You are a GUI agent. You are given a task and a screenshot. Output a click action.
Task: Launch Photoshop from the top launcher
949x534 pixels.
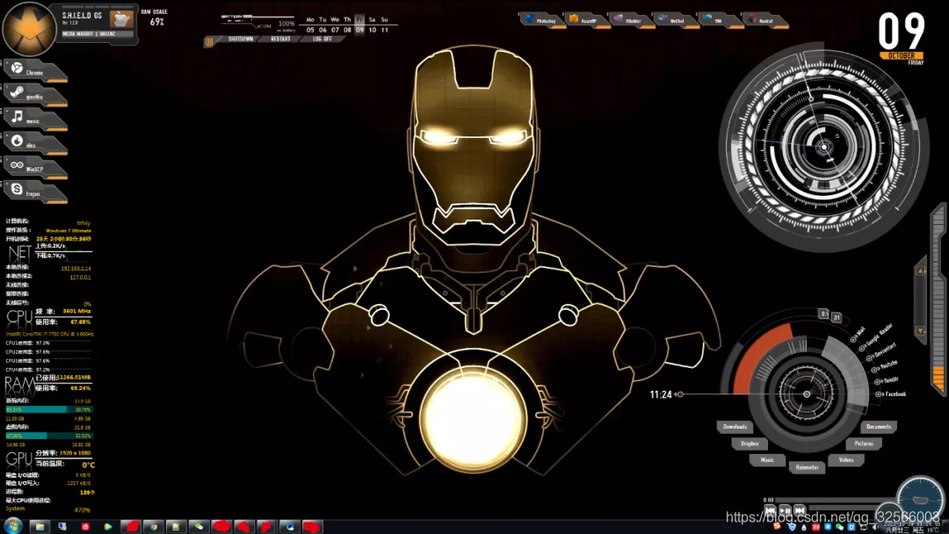[542, 20]
